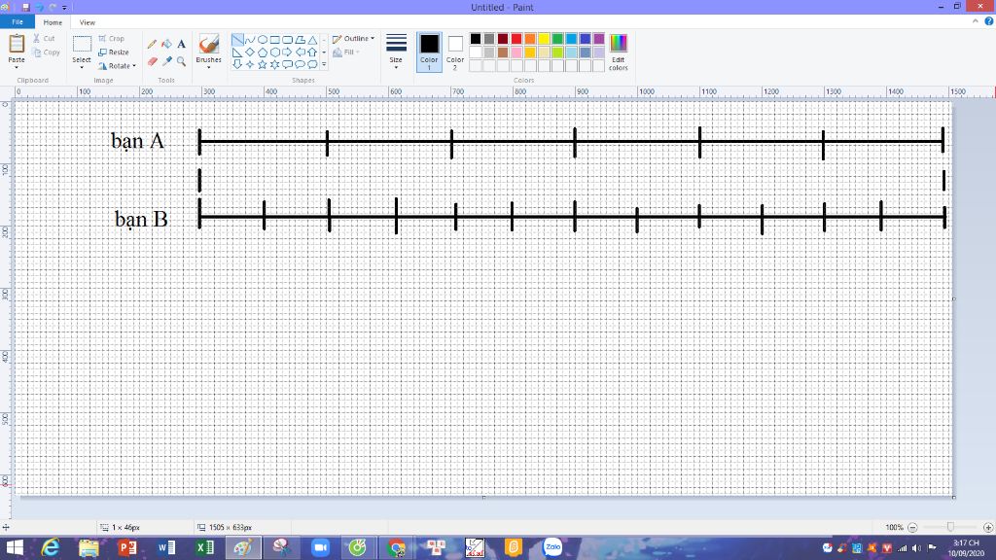The width and height of the screenshot is (996, 560).
Task: Open the line Size dropdown
Action: (396, 52)
